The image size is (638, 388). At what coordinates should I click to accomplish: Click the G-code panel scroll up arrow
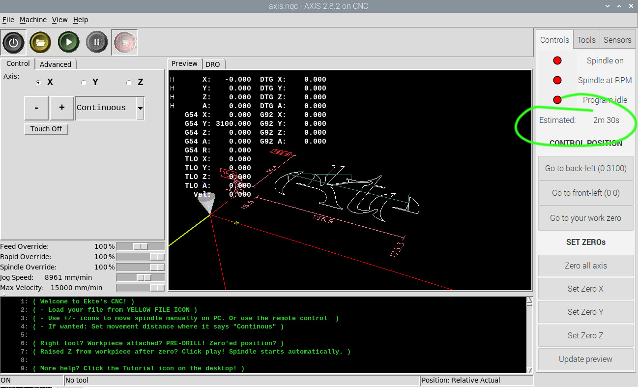coord(529,299)
